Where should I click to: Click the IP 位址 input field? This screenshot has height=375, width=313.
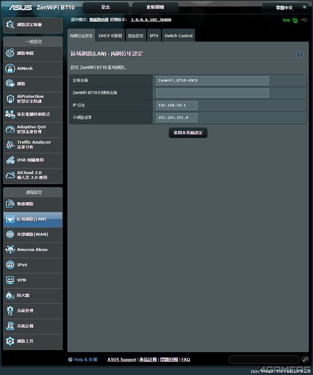(177, 105)
